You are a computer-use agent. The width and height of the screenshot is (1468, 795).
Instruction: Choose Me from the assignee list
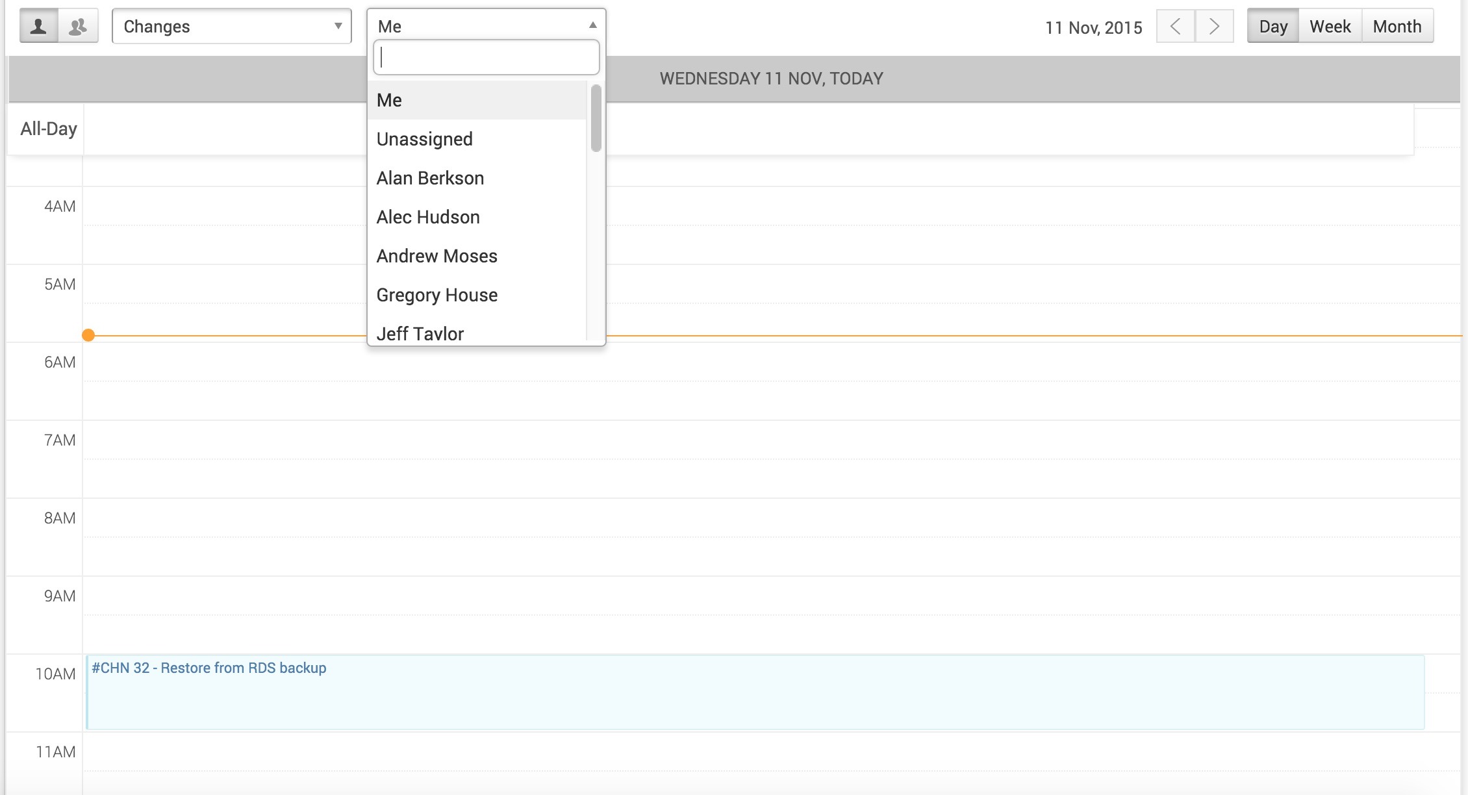[x=477, y=100]
